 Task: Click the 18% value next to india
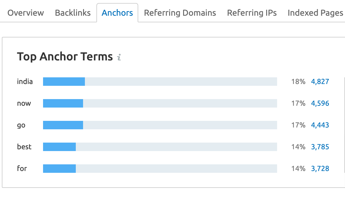(x=298, y=81)
